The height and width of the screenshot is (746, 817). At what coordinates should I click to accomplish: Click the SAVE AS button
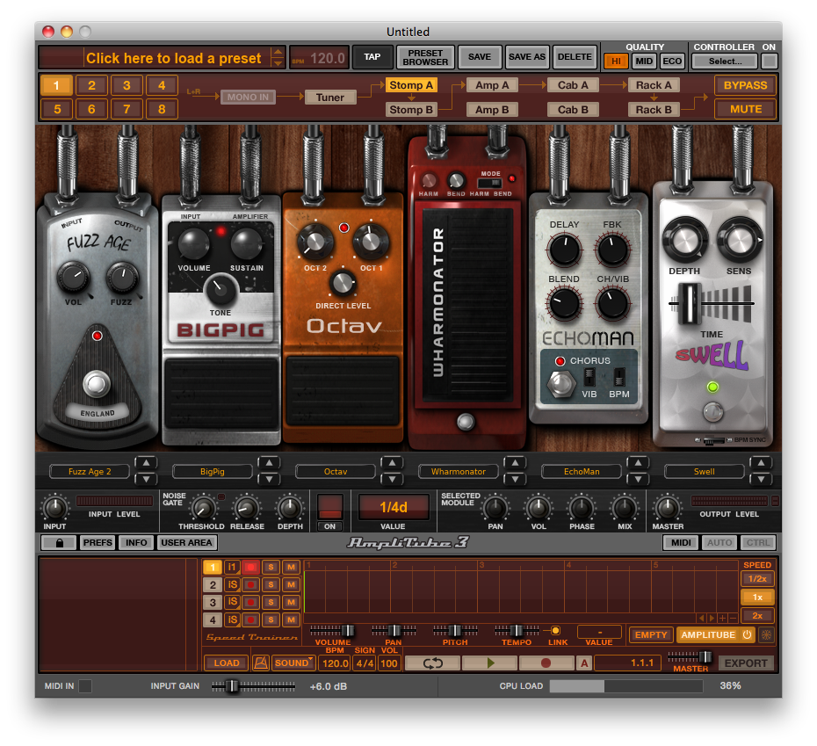click(527, 57)
